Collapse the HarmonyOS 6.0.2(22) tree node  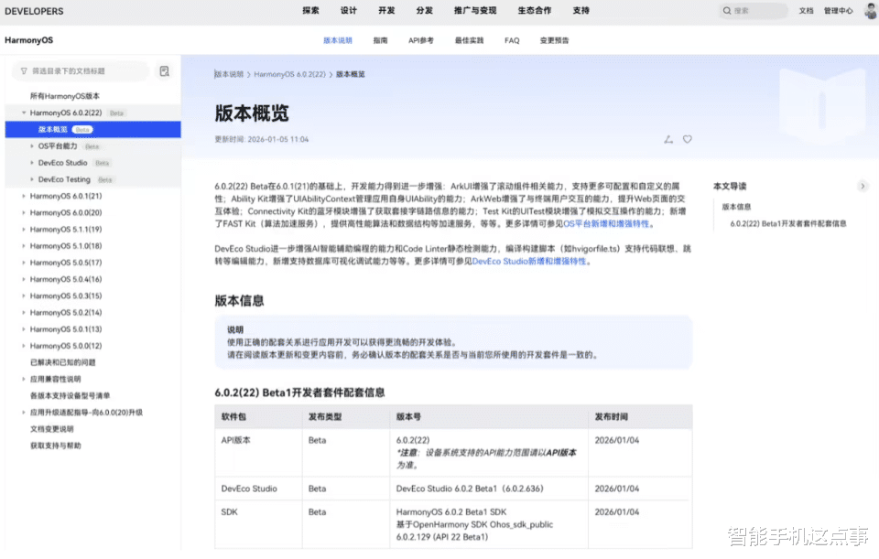tap(25, 113)
